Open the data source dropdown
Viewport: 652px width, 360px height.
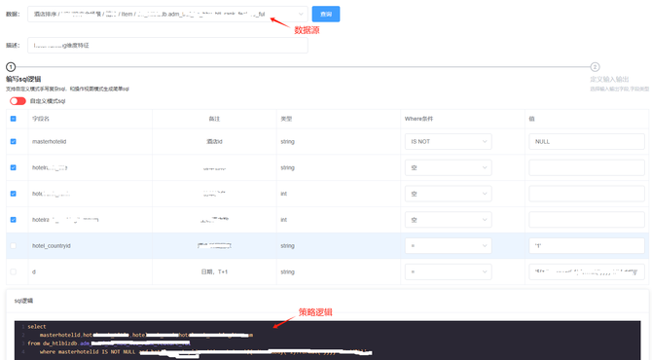pyautogui.click(x=167, y=14)
